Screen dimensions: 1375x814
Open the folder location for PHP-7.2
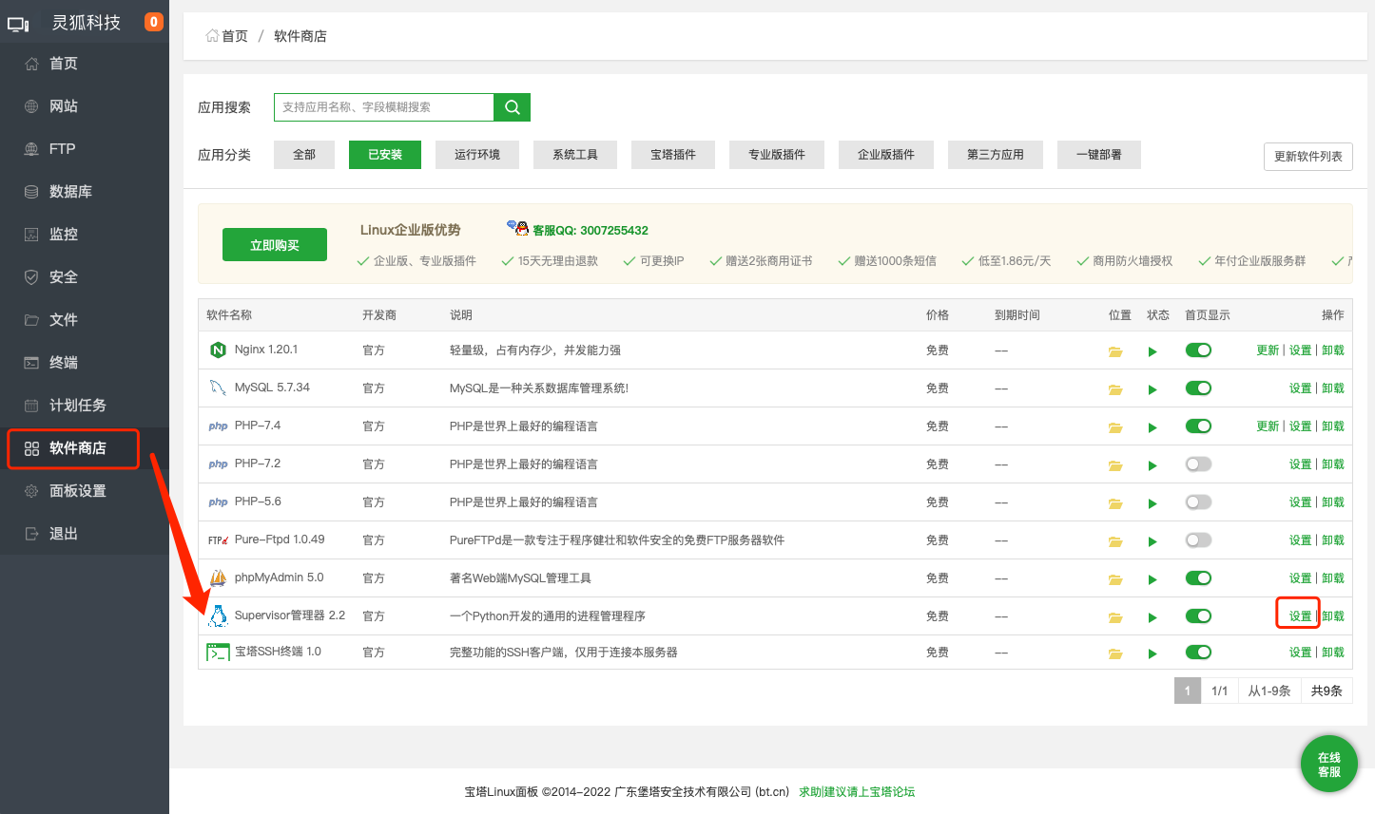click(1115, 465)
